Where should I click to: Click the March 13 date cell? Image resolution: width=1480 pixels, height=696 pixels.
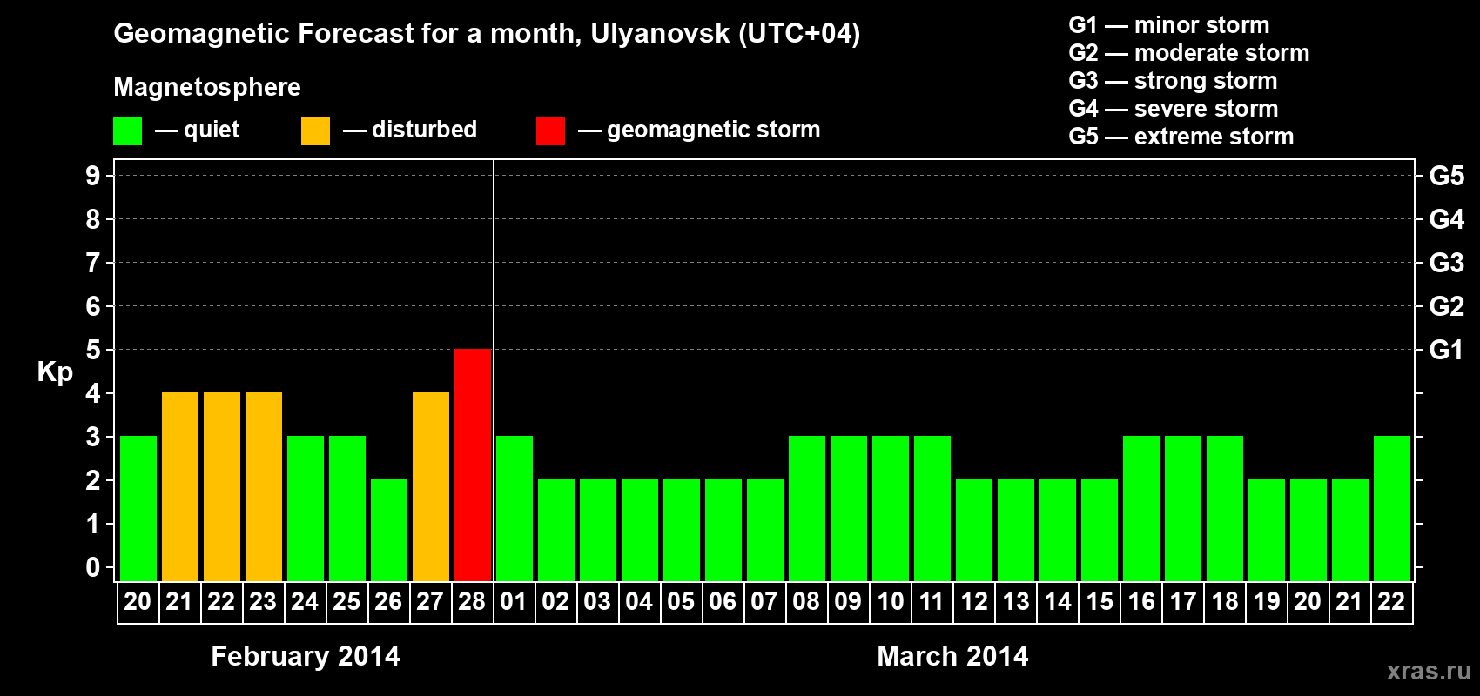[1016, 602]
